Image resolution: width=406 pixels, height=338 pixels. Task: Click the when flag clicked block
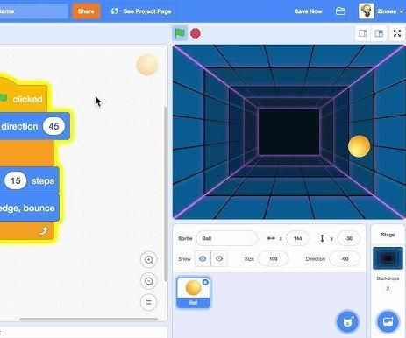(24, 96)
